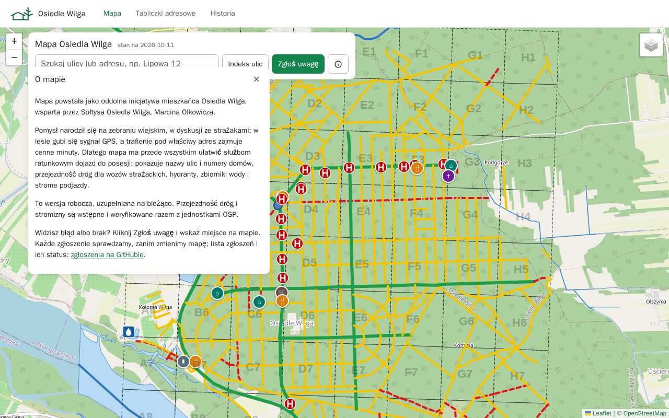Follow the zgłoszenia na GitHubie link
Viewport: 669px width, 418px height.
(107, 255)
